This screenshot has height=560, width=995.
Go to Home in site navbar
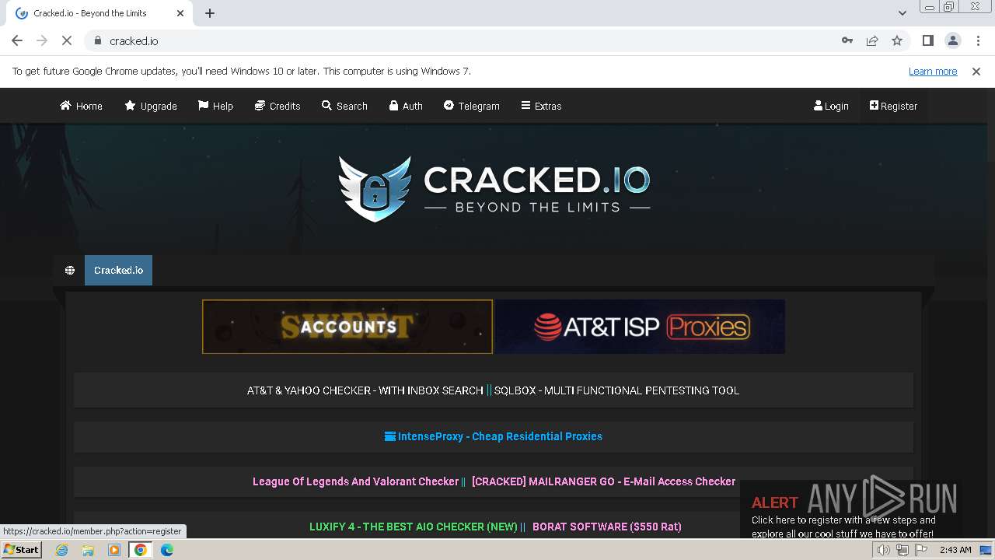tap(81, 106)
